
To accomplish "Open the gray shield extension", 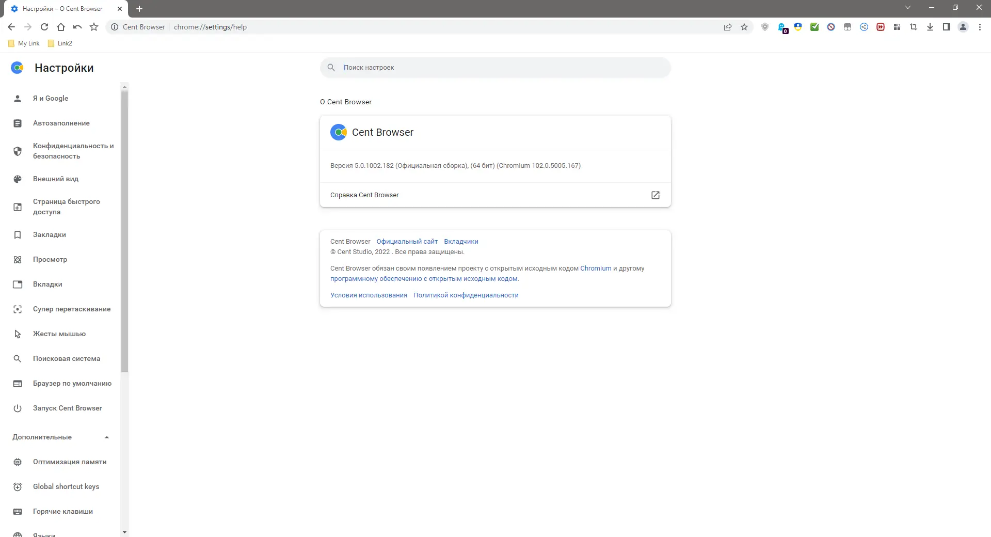I will pos(765,27).
